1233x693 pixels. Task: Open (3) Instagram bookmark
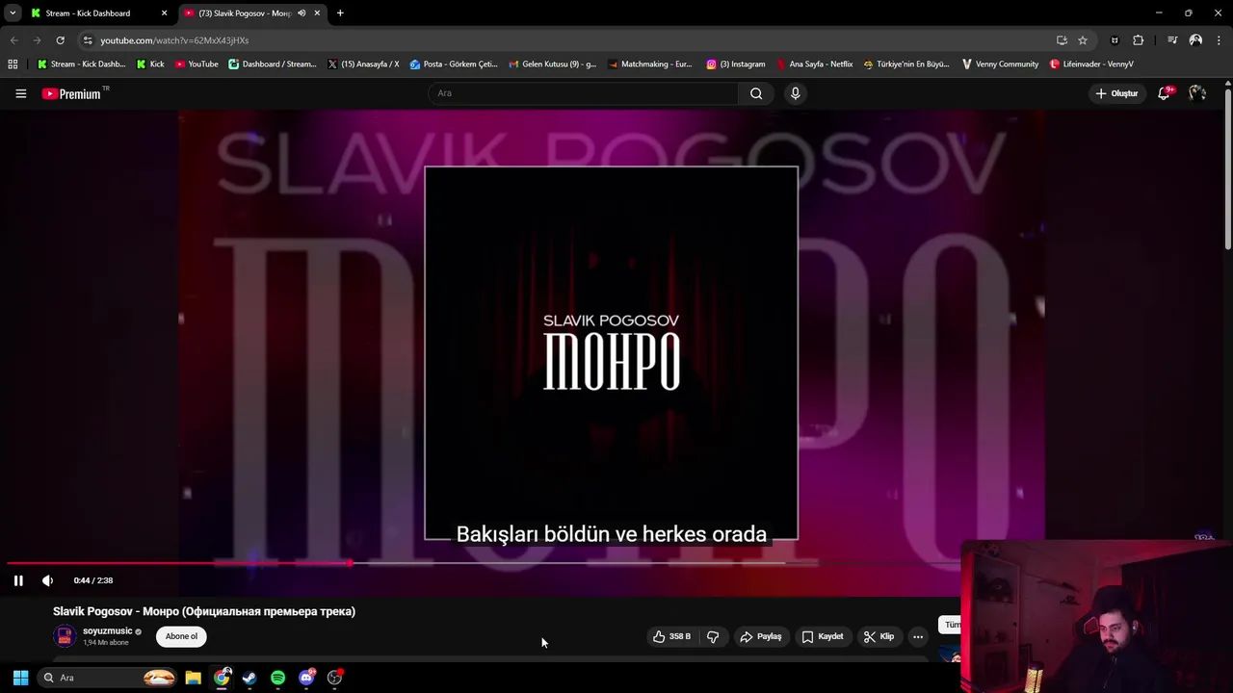[x=736, y=64]
